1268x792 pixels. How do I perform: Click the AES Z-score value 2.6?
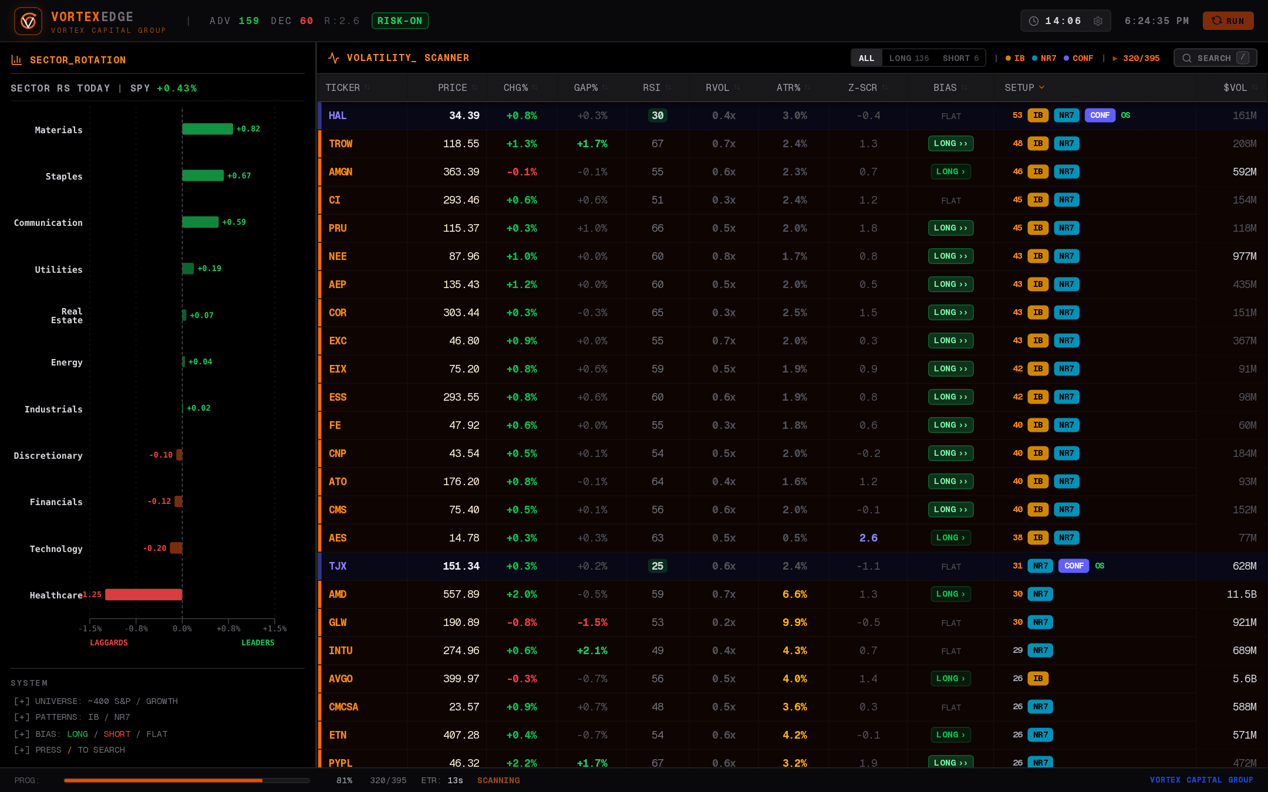(x=868, y=538)
